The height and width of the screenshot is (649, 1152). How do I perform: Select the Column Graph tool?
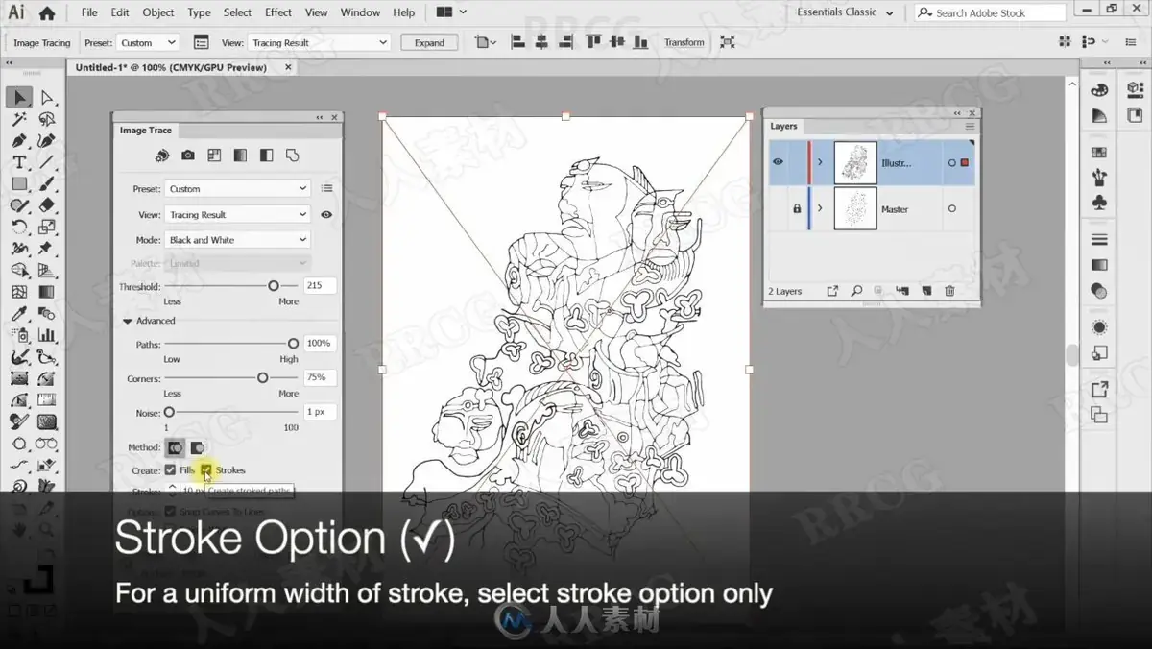[46, 335]
